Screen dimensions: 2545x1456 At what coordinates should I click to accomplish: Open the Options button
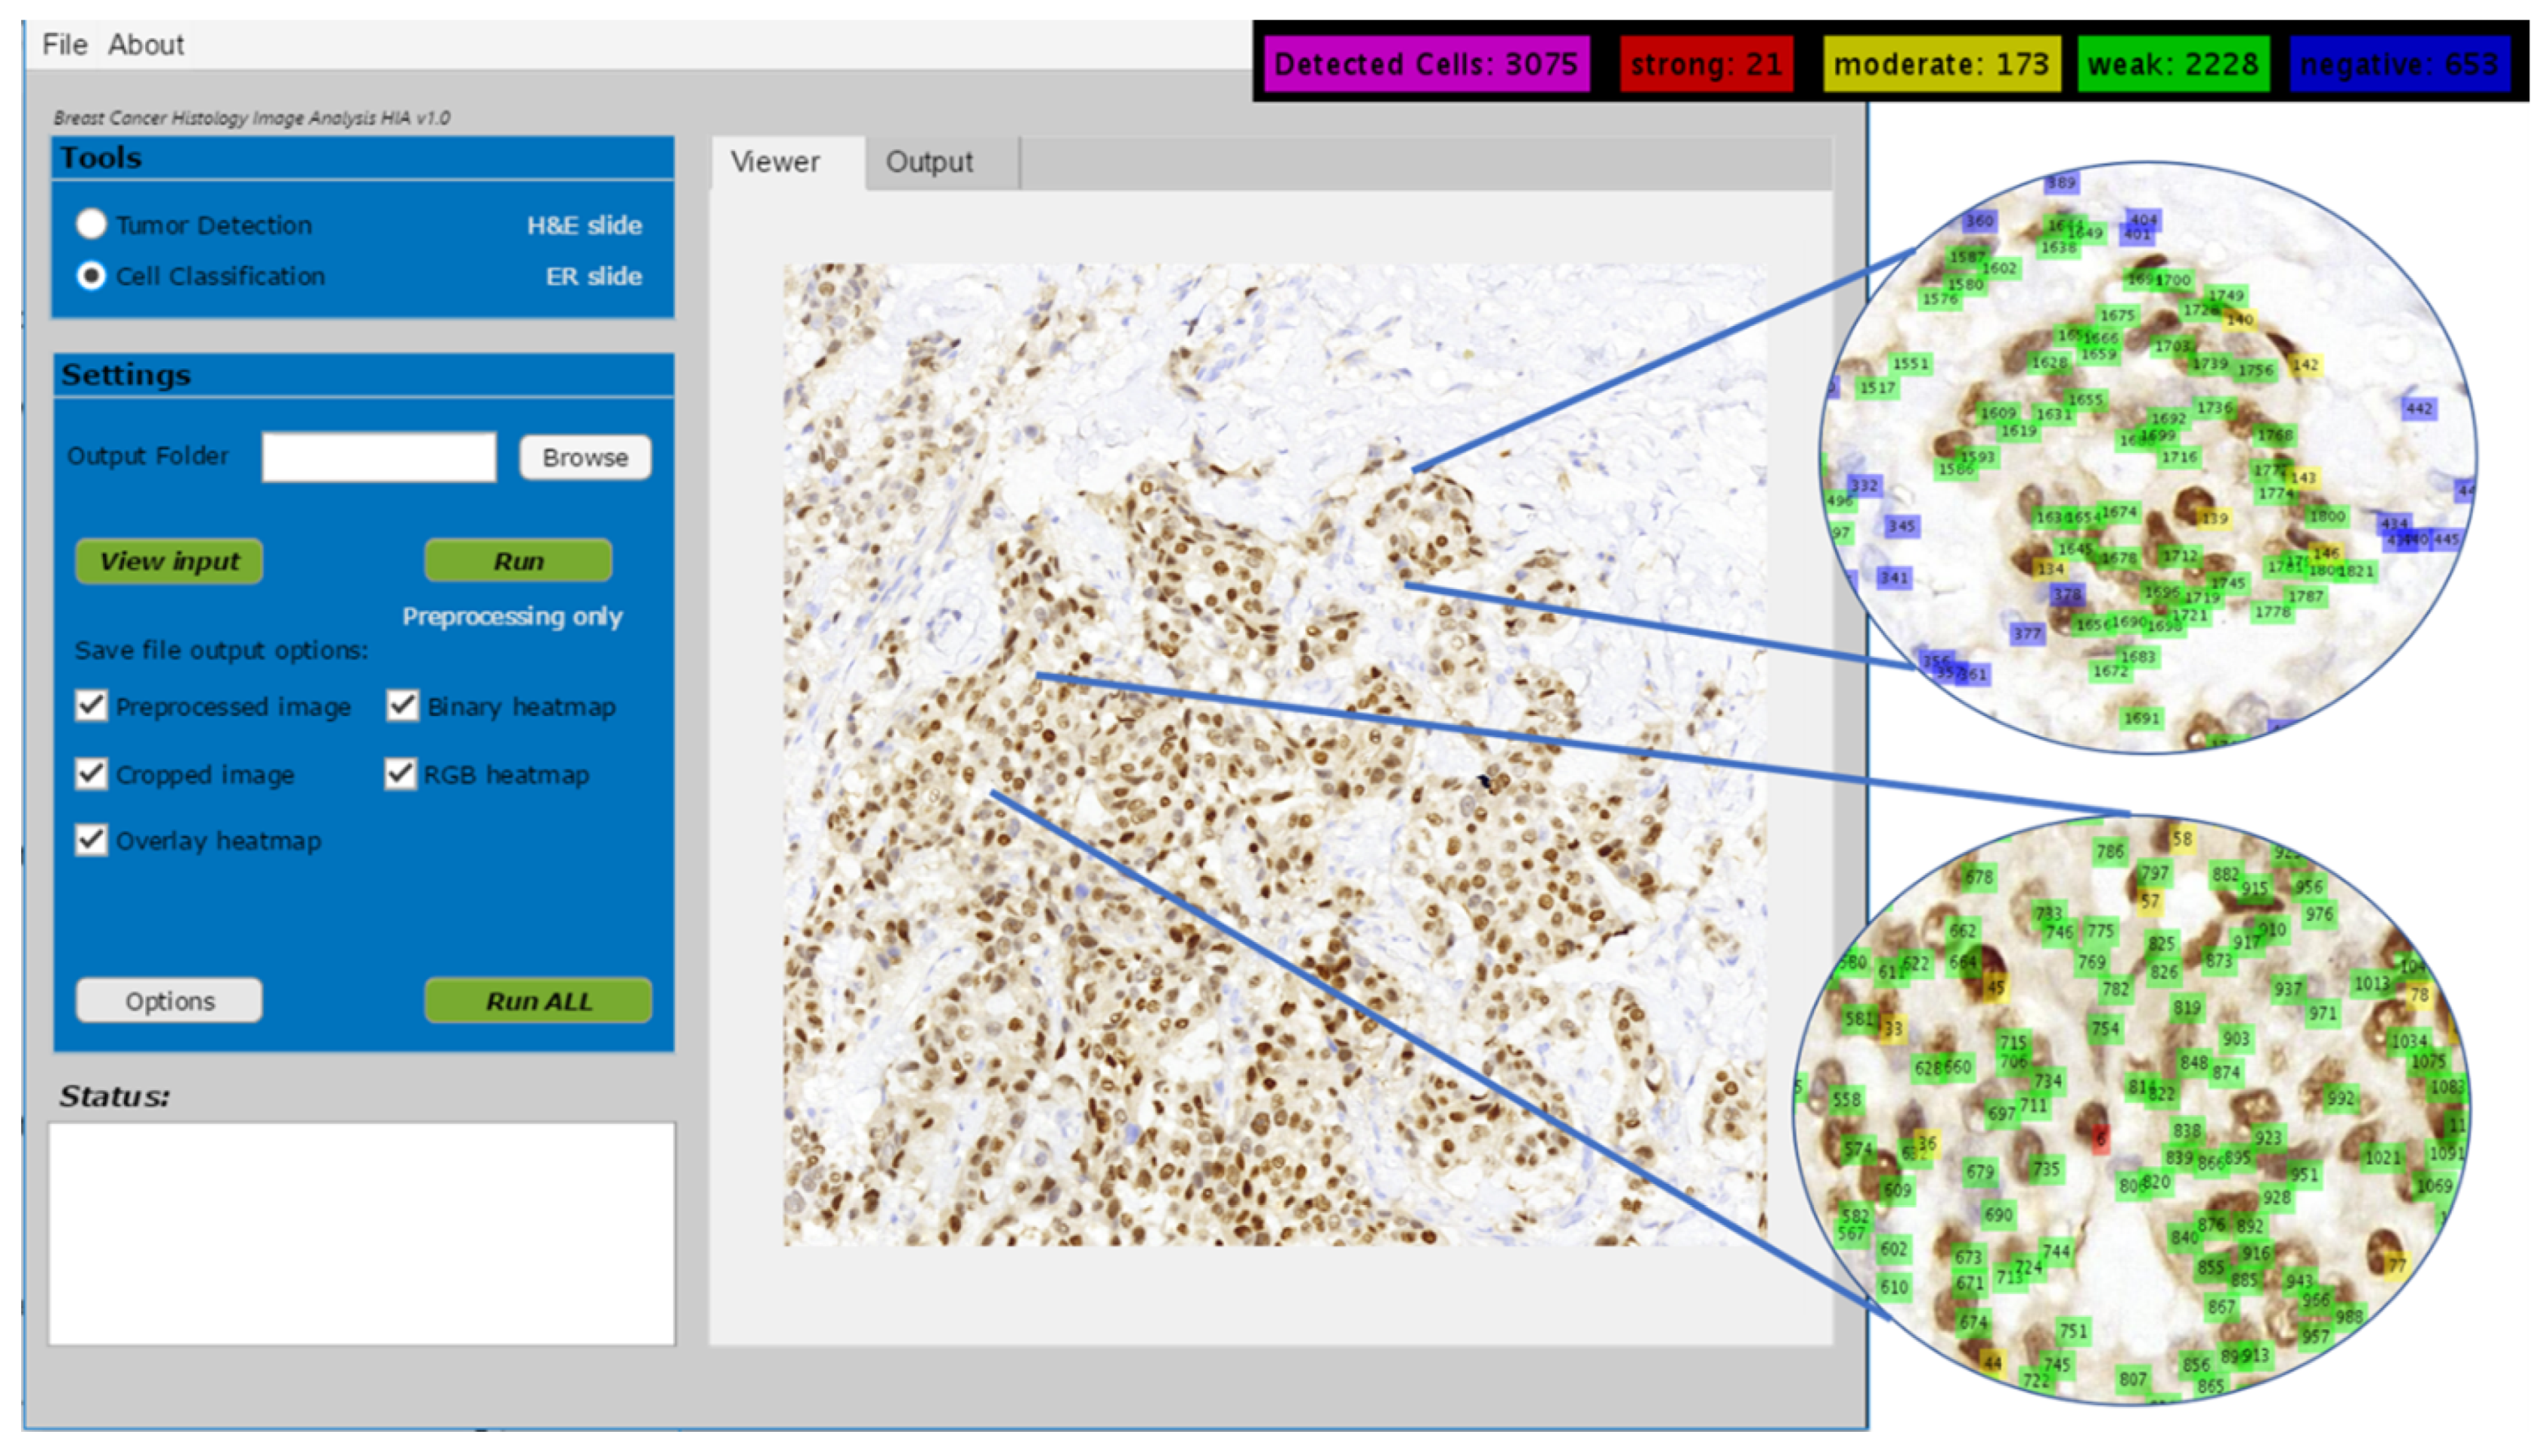pyautogui.click(x=169, y=1001)
